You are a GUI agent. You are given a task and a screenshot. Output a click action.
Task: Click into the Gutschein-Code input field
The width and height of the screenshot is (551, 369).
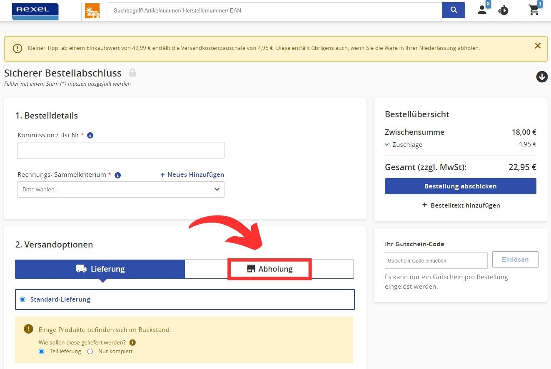(436, 260)
